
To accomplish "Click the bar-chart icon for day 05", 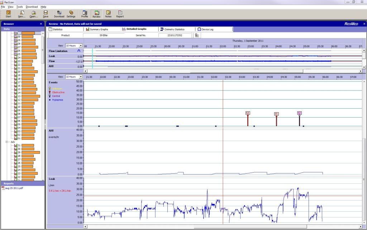I will click(x=16, y=125).
